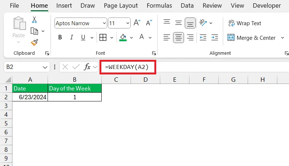Open the Clipboard dialog launcher
Screen dimensions: 289x166
click(47, 53)
